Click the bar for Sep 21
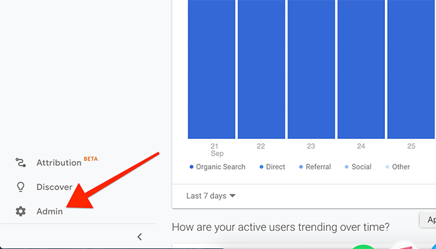Viewport: 436px width, 249px height. point(211,69)
